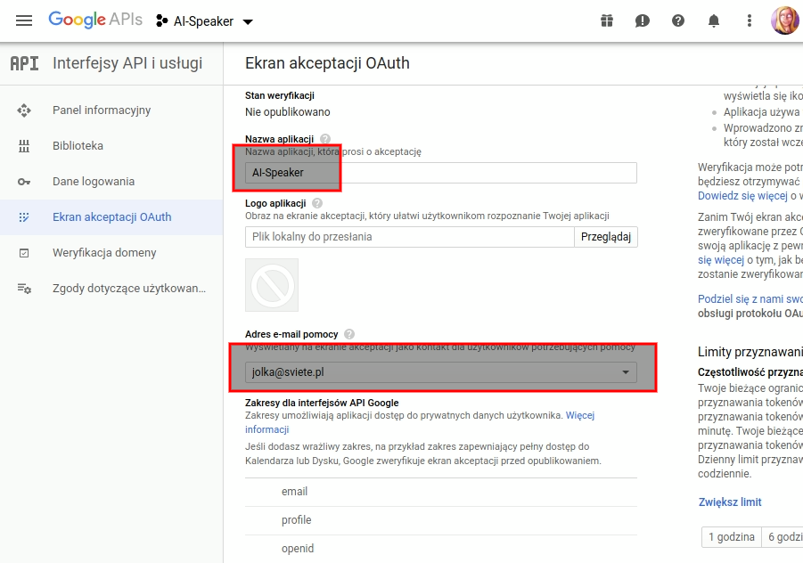Click Interfejsy API i usługi sidebar title
The height and width of the screenshot is (563, 803).
click(x=127, y=63)
